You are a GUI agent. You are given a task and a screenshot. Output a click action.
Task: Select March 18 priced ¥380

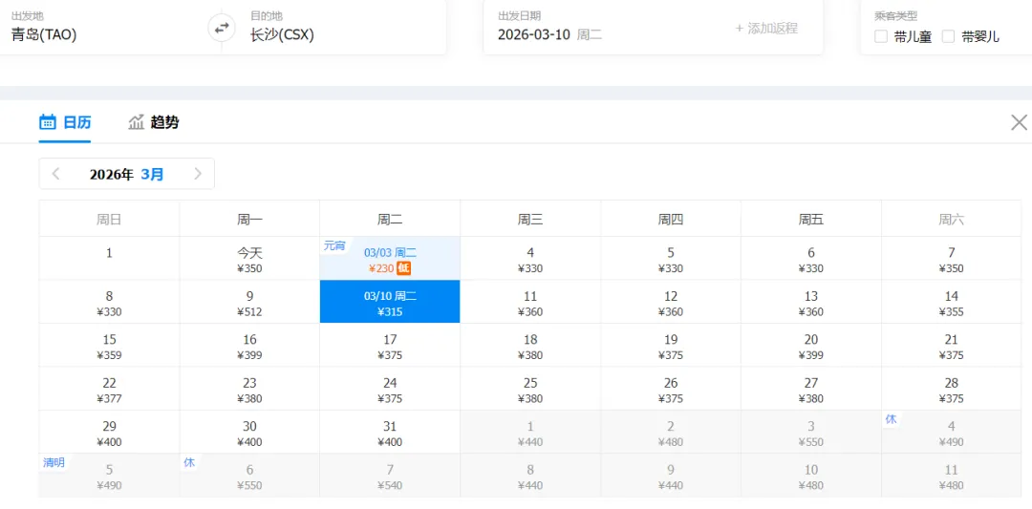point(530,346)
